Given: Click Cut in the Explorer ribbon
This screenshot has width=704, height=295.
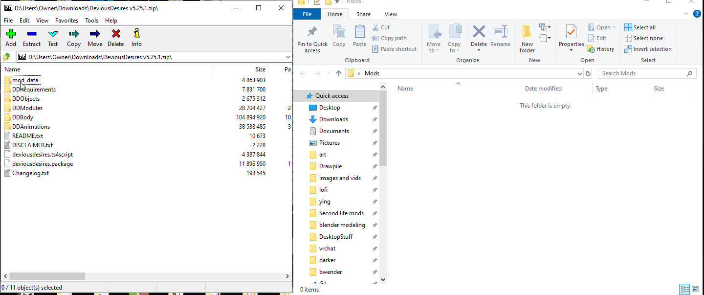Looking at the screenshot, I should point(381,27).
